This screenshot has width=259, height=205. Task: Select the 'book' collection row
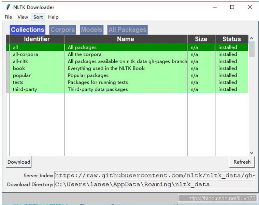pyautogui.click(x=127, y=68)
